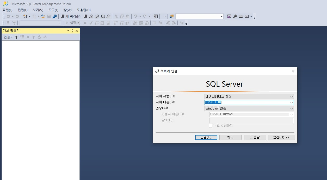Toggle the 암호 저장(M) checkbox
Image resolution: width=327 pixels, height=180 pixels.
click(211, 126)
